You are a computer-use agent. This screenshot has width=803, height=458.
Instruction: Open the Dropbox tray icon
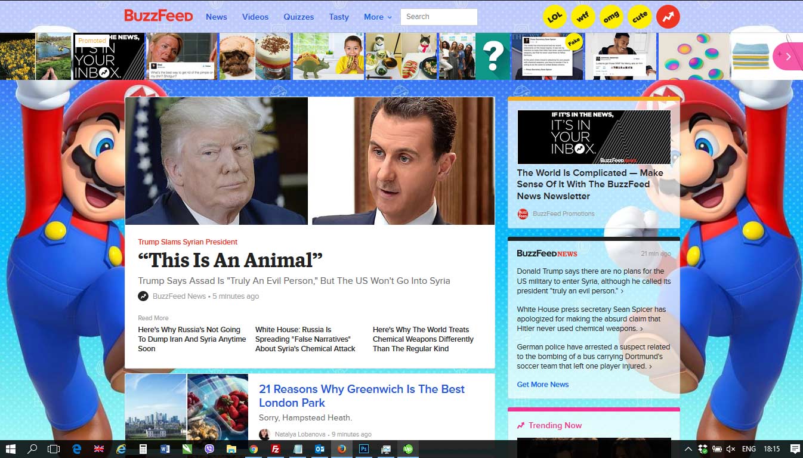tap(703, 449)
